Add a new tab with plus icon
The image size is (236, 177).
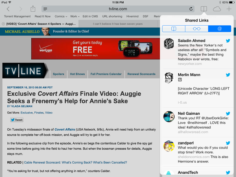tap(229, 9)
